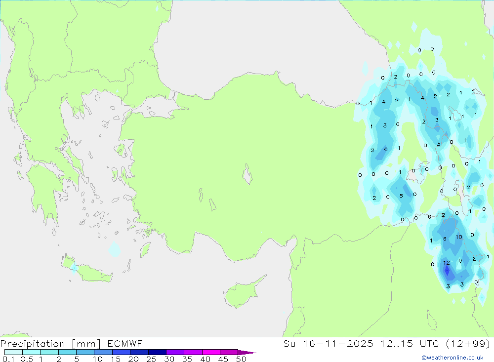
Task: Select the 5–10 mm legend color swatch
Action: (85, 352)
